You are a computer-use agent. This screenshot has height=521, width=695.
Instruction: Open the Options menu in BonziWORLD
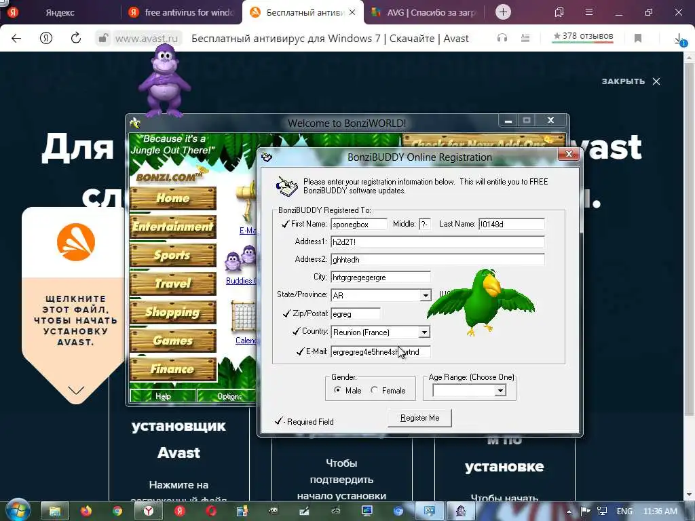click(229, 396)
